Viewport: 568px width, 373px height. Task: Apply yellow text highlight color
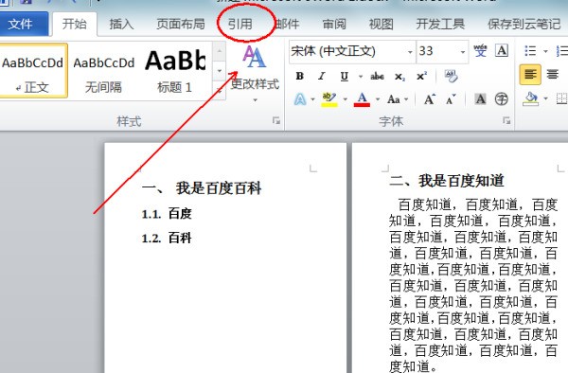pos(329,99)
